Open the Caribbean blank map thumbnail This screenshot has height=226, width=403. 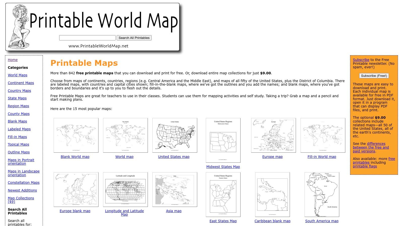tap(273, 195)
